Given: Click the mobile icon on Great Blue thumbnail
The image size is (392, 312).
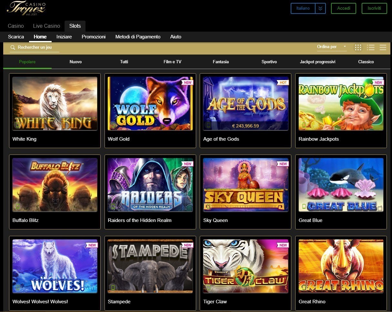Looking at the screenshot, I should point(304,206).
